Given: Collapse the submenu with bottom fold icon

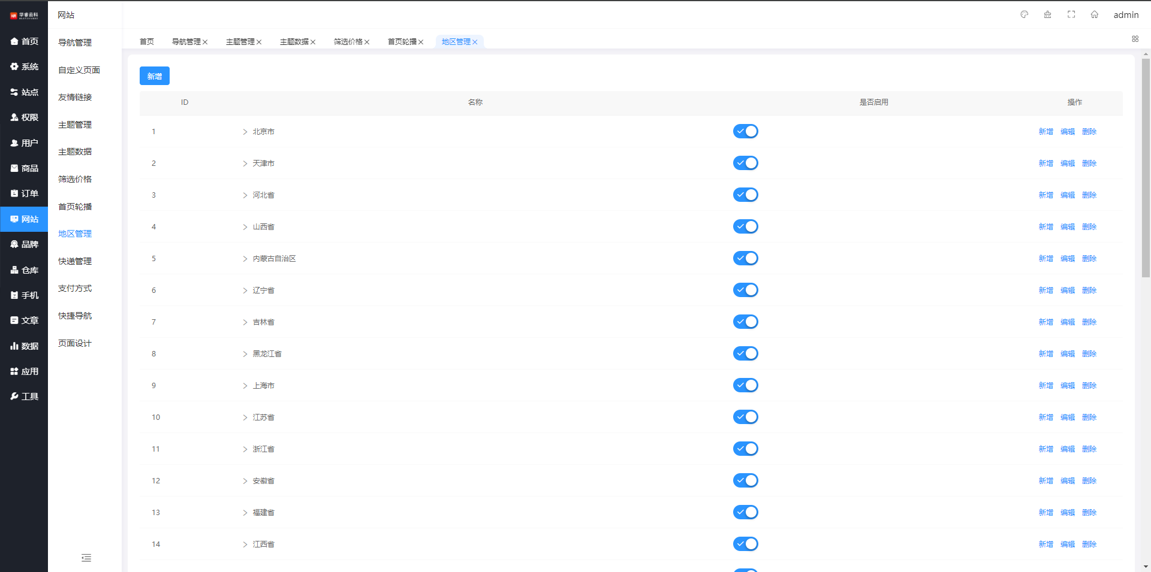Looking at the screenshot, I should click(86, 558).
